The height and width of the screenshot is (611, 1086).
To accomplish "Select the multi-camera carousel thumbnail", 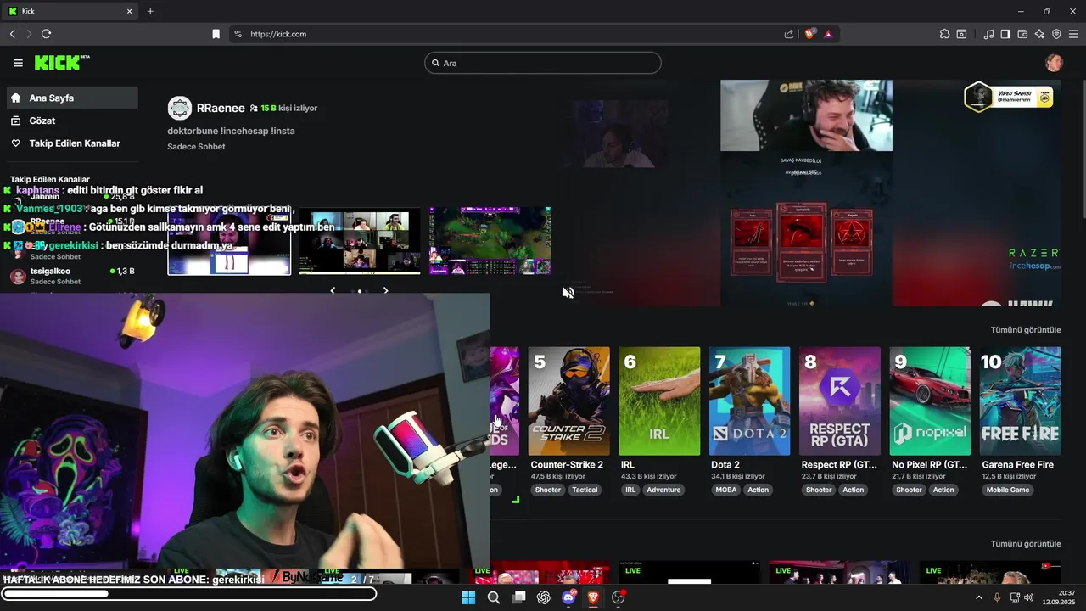I will point(360,242).
